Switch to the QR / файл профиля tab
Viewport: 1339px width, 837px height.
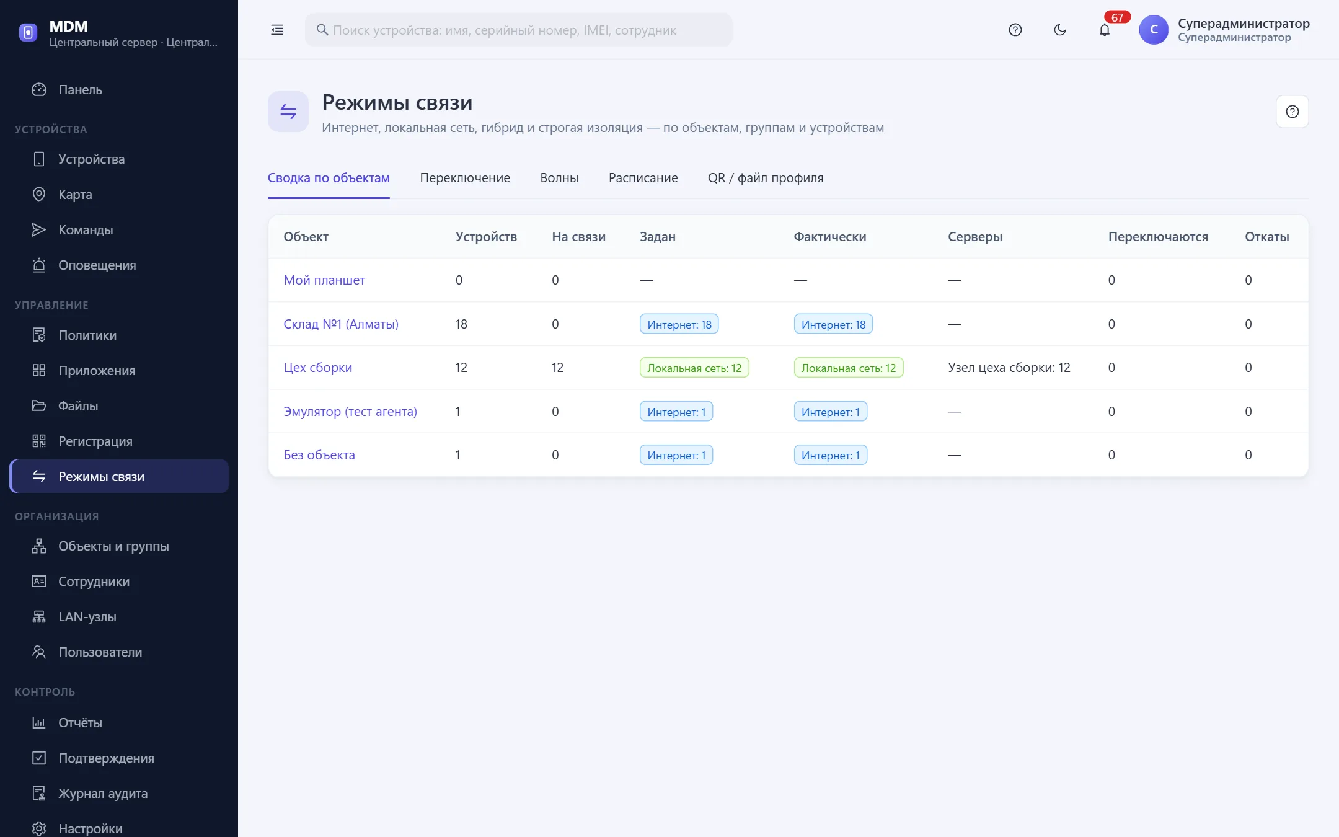point(766,178)
